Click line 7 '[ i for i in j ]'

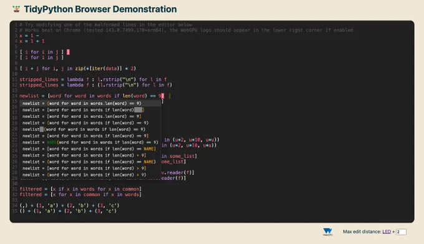(42, 57)
